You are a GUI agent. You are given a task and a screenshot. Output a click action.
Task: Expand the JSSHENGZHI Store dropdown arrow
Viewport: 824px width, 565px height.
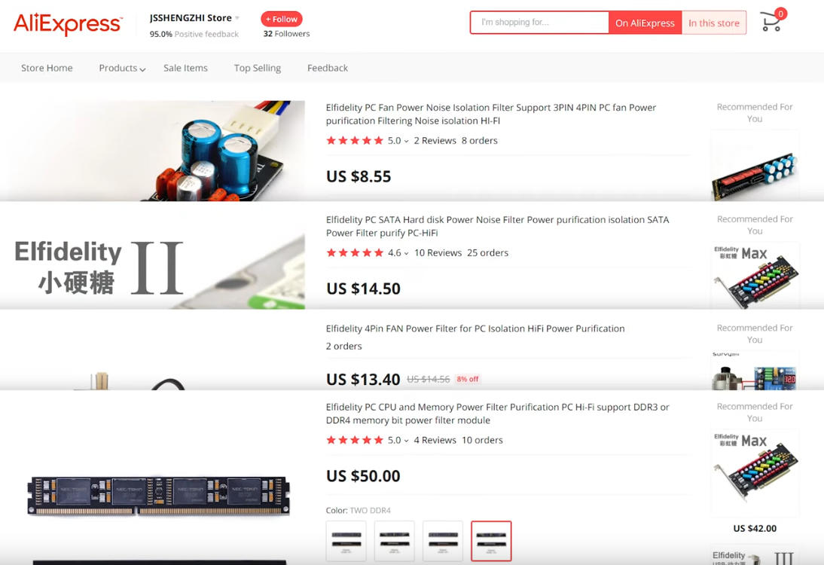click(237, 18)
